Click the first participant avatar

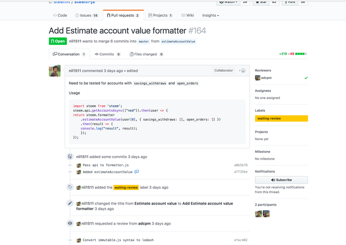point(258,214)
